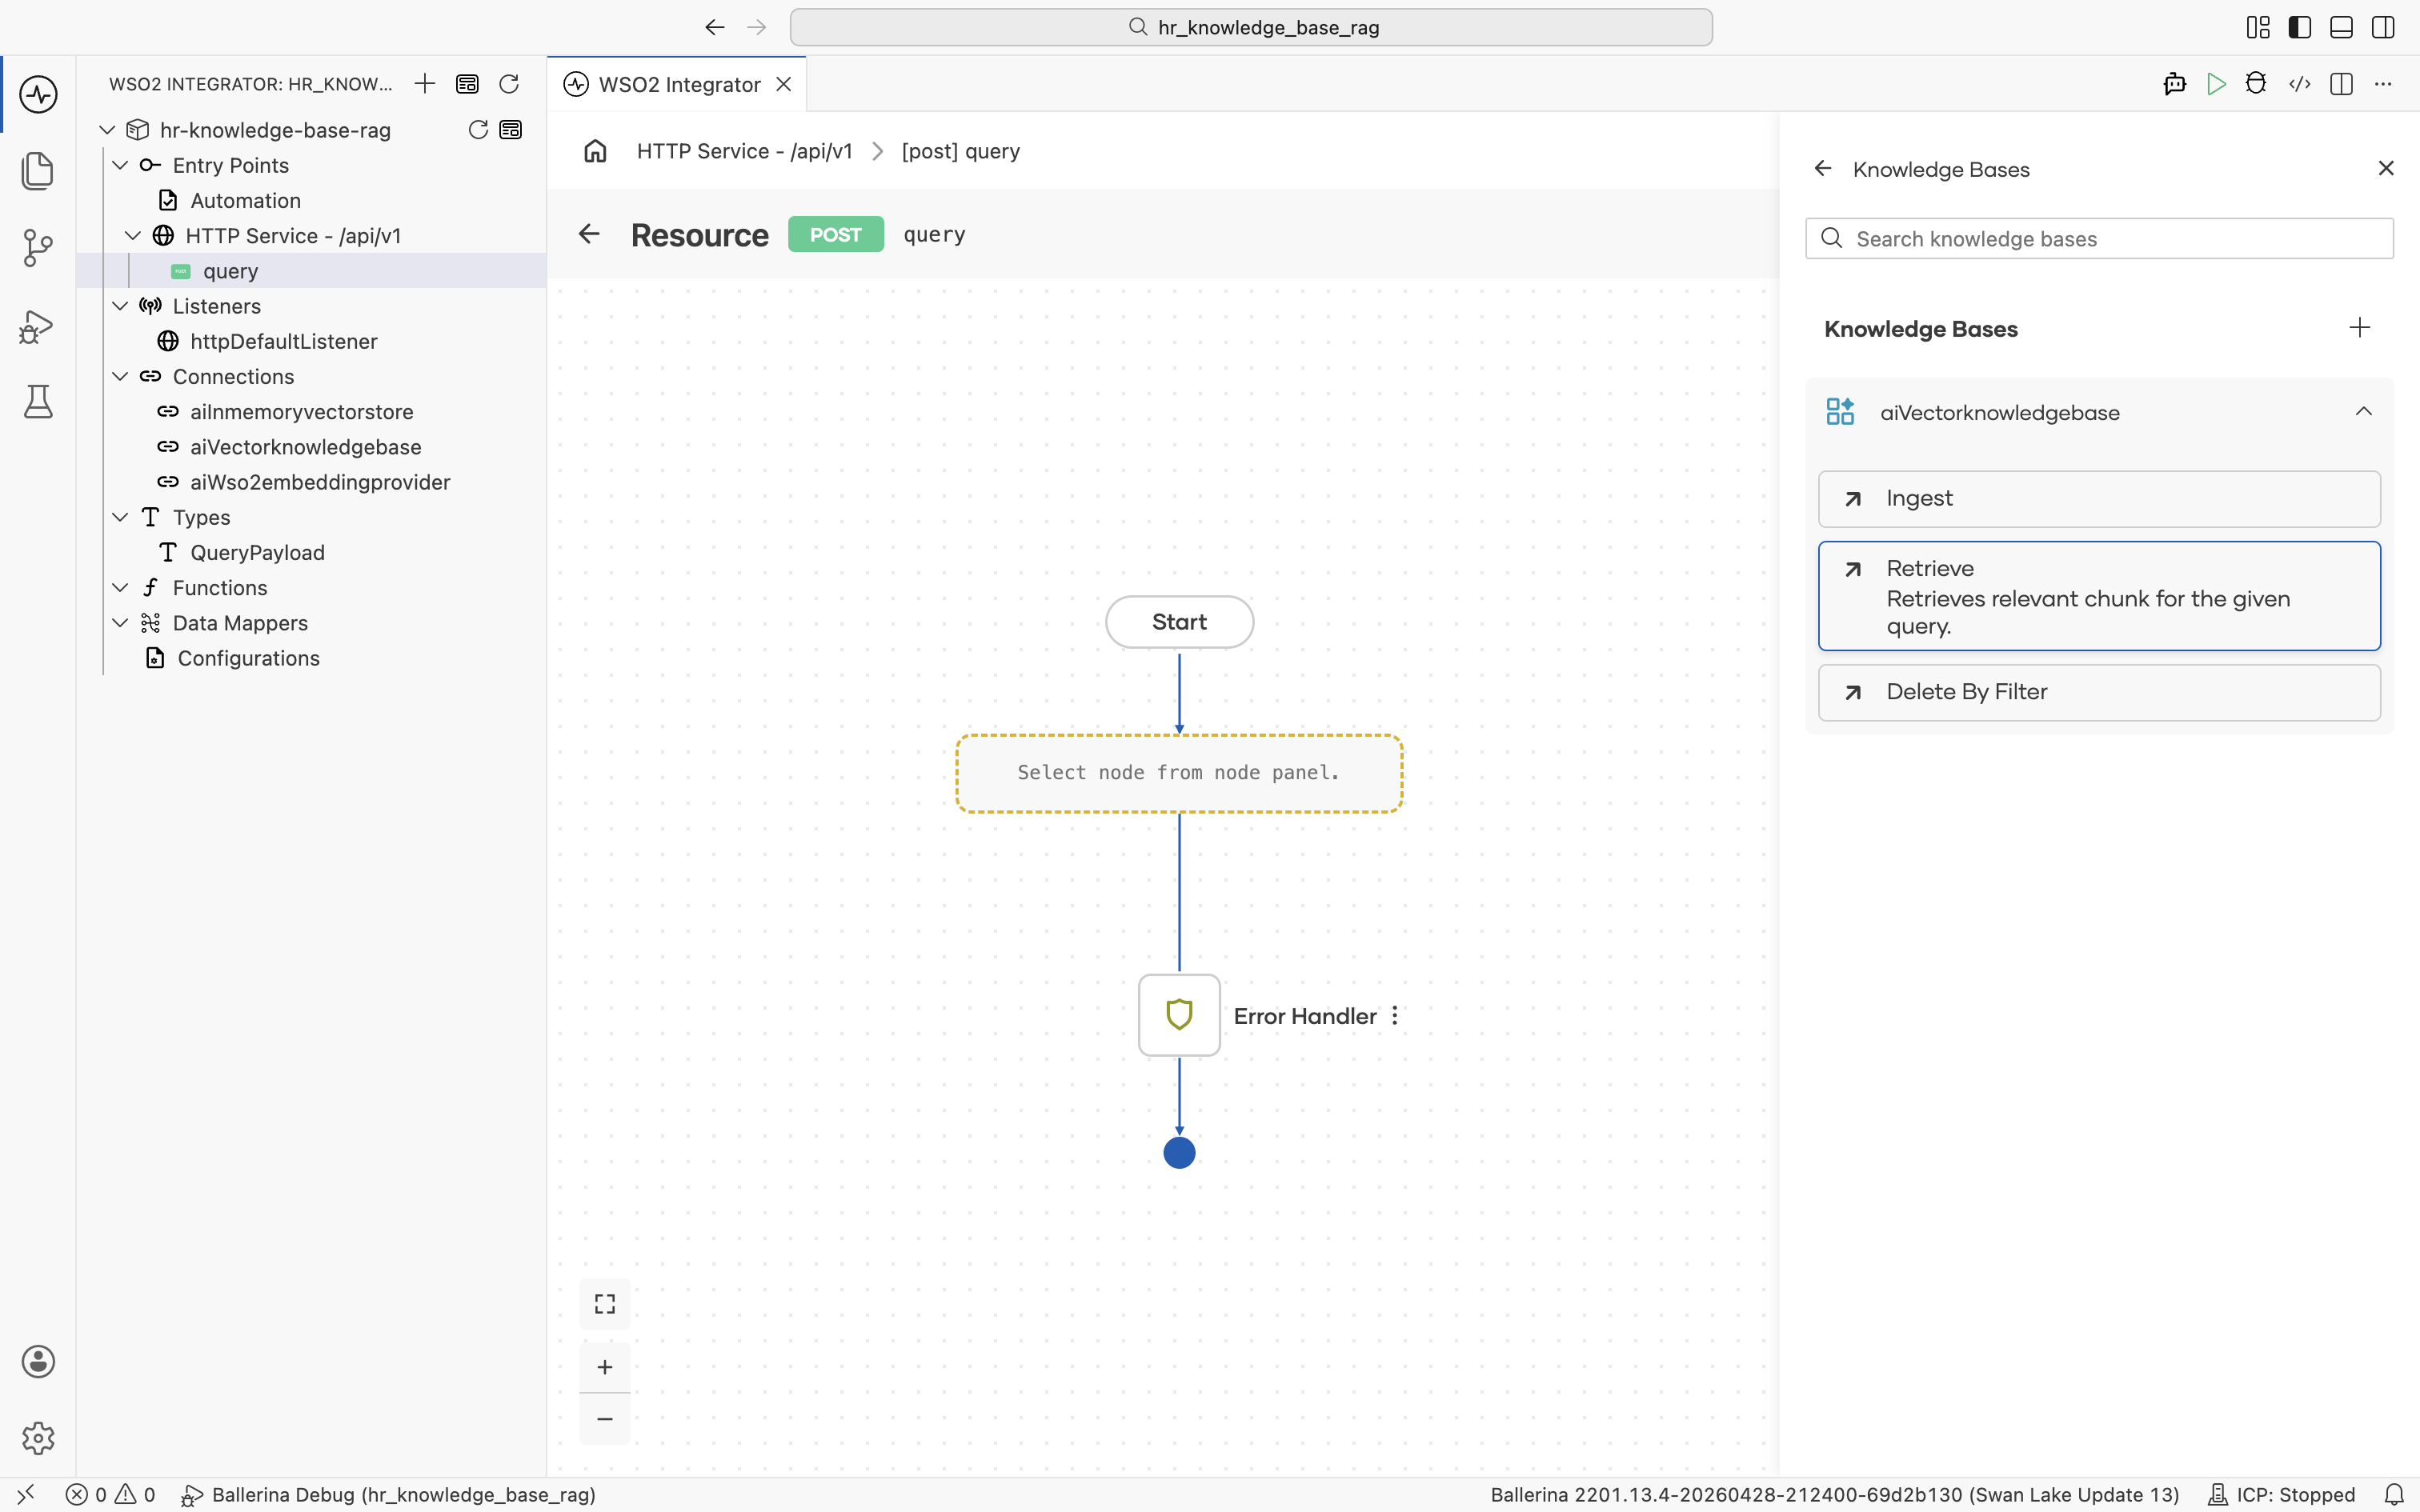Image resolution: width=2420 pixels, height=1512 pixels.
Task: Select the [post] query breadcrumb
Action: (x=961, y=151)
